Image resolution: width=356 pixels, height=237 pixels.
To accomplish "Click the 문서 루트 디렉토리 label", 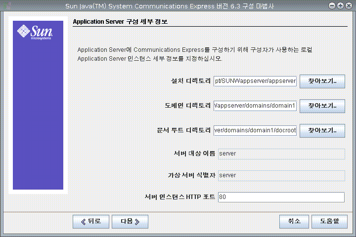I will [184, 130].
